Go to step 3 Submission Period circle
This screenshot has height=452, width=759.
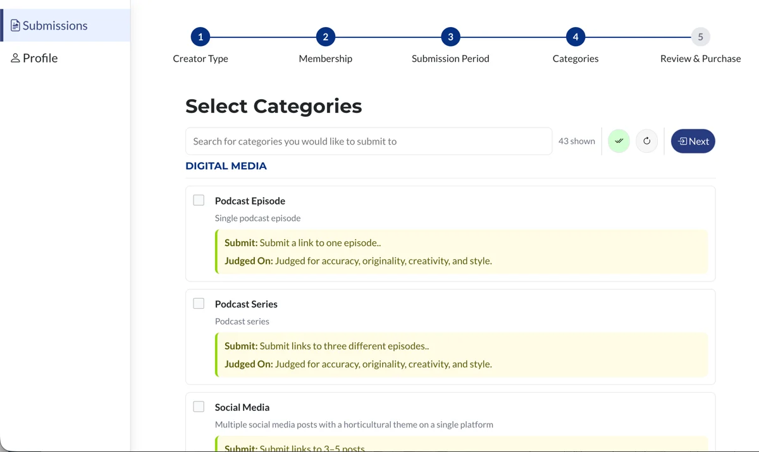450,37
